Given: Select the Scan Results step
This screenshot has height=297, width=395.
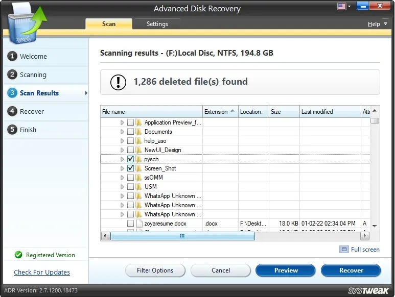Looking at the screenshot, I should click(x=46, y=93).
